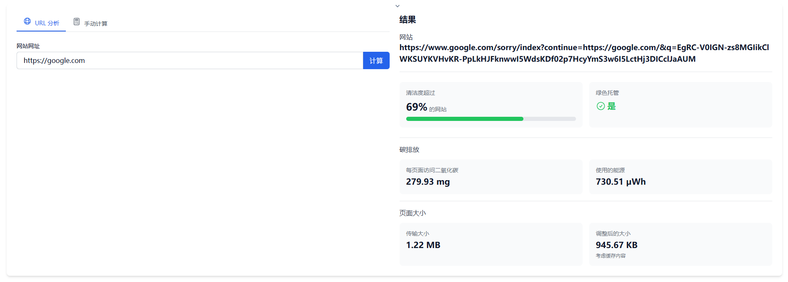Select the 945.67 KB adjusted size value
Screen dimensions: 788x282
[616, 245]
